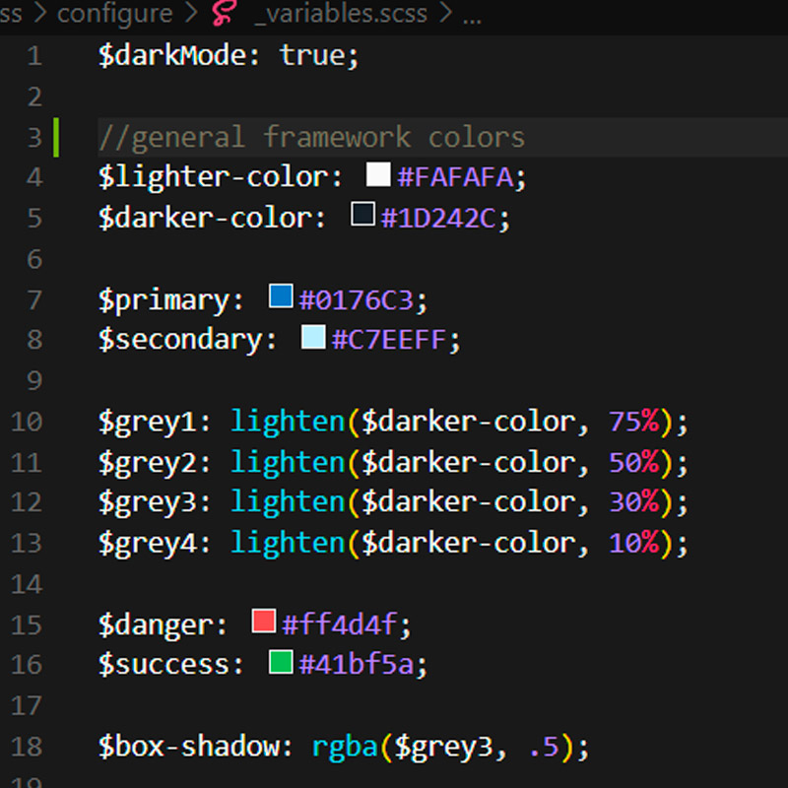Click the 50% value on the $grey2 line

point(632,462)
